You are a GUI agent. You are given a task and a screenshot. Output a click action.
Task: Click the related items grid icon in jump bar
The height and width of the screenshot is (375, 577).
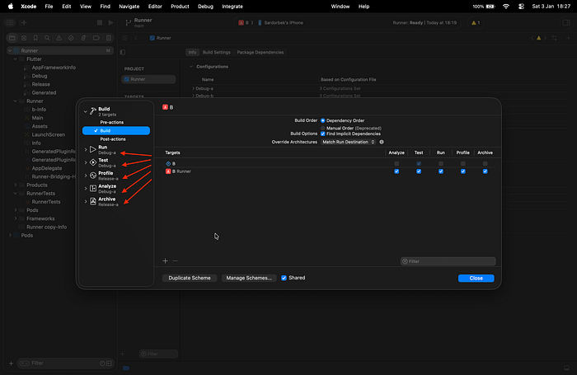[x=125, y=38]
